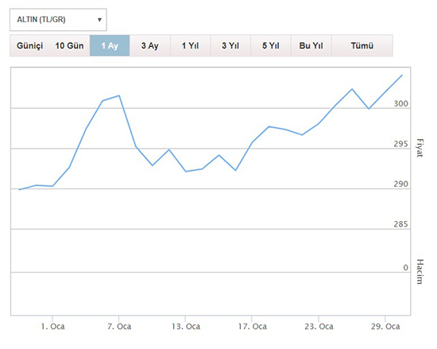The image size is (437, 349).
Task: Click the Hacim axis title
Action: tap(420, 272)
